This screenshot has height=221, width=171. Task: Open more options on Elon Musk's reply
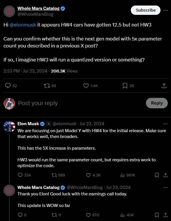point(165,124)
